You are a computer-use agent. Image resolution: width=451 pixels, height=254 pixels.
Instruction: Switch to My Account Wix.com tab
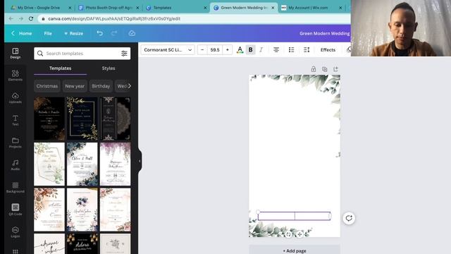[x=312, y=8]
